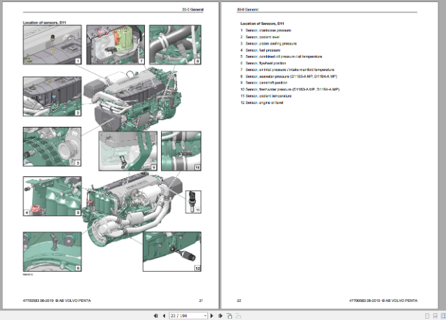Click 'Sensor, air inlet pressure' list entry
This screenshot has height=320, width=446.
tap(290, 70)
